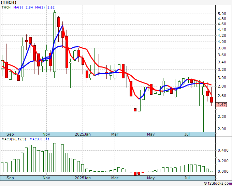Select the THCH legend label

(x=6, y=7)
